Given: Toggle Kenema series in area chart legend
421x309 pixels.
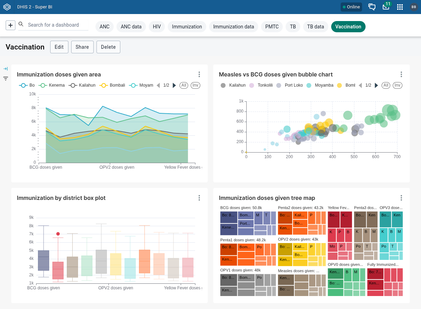Looking at the screenshot, I should [x=52, y=85].
